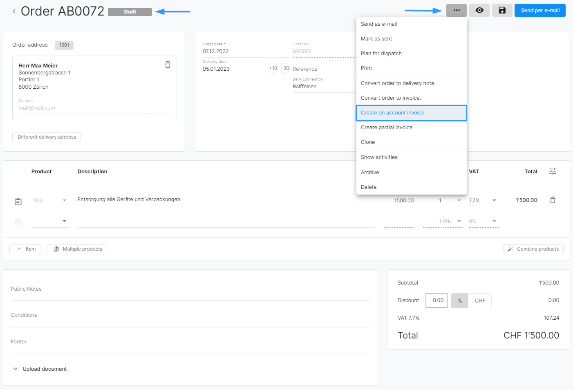Select Delete in the actions menu
The width and height of the screenshot is (573, 390).
[412, 187]
